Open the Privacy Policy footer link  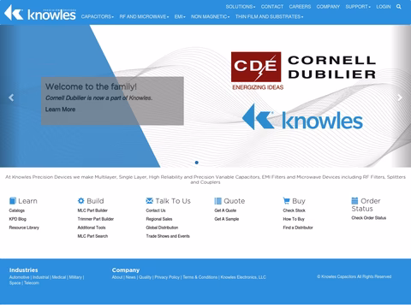[x=167, y=277]
